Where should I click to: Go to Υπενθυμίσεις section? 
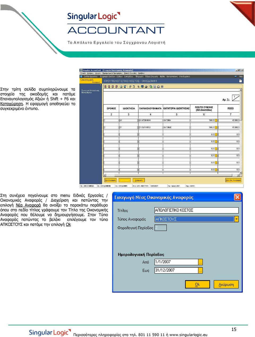(185, 77)
